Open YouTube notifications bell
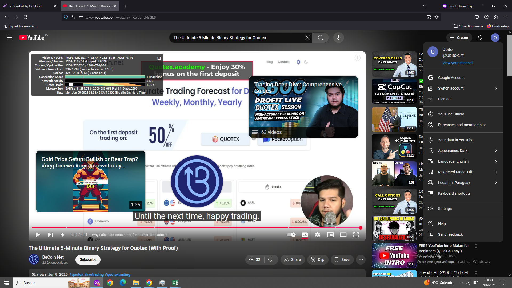This screenshot has height=288, width=512. pos(480,38)
